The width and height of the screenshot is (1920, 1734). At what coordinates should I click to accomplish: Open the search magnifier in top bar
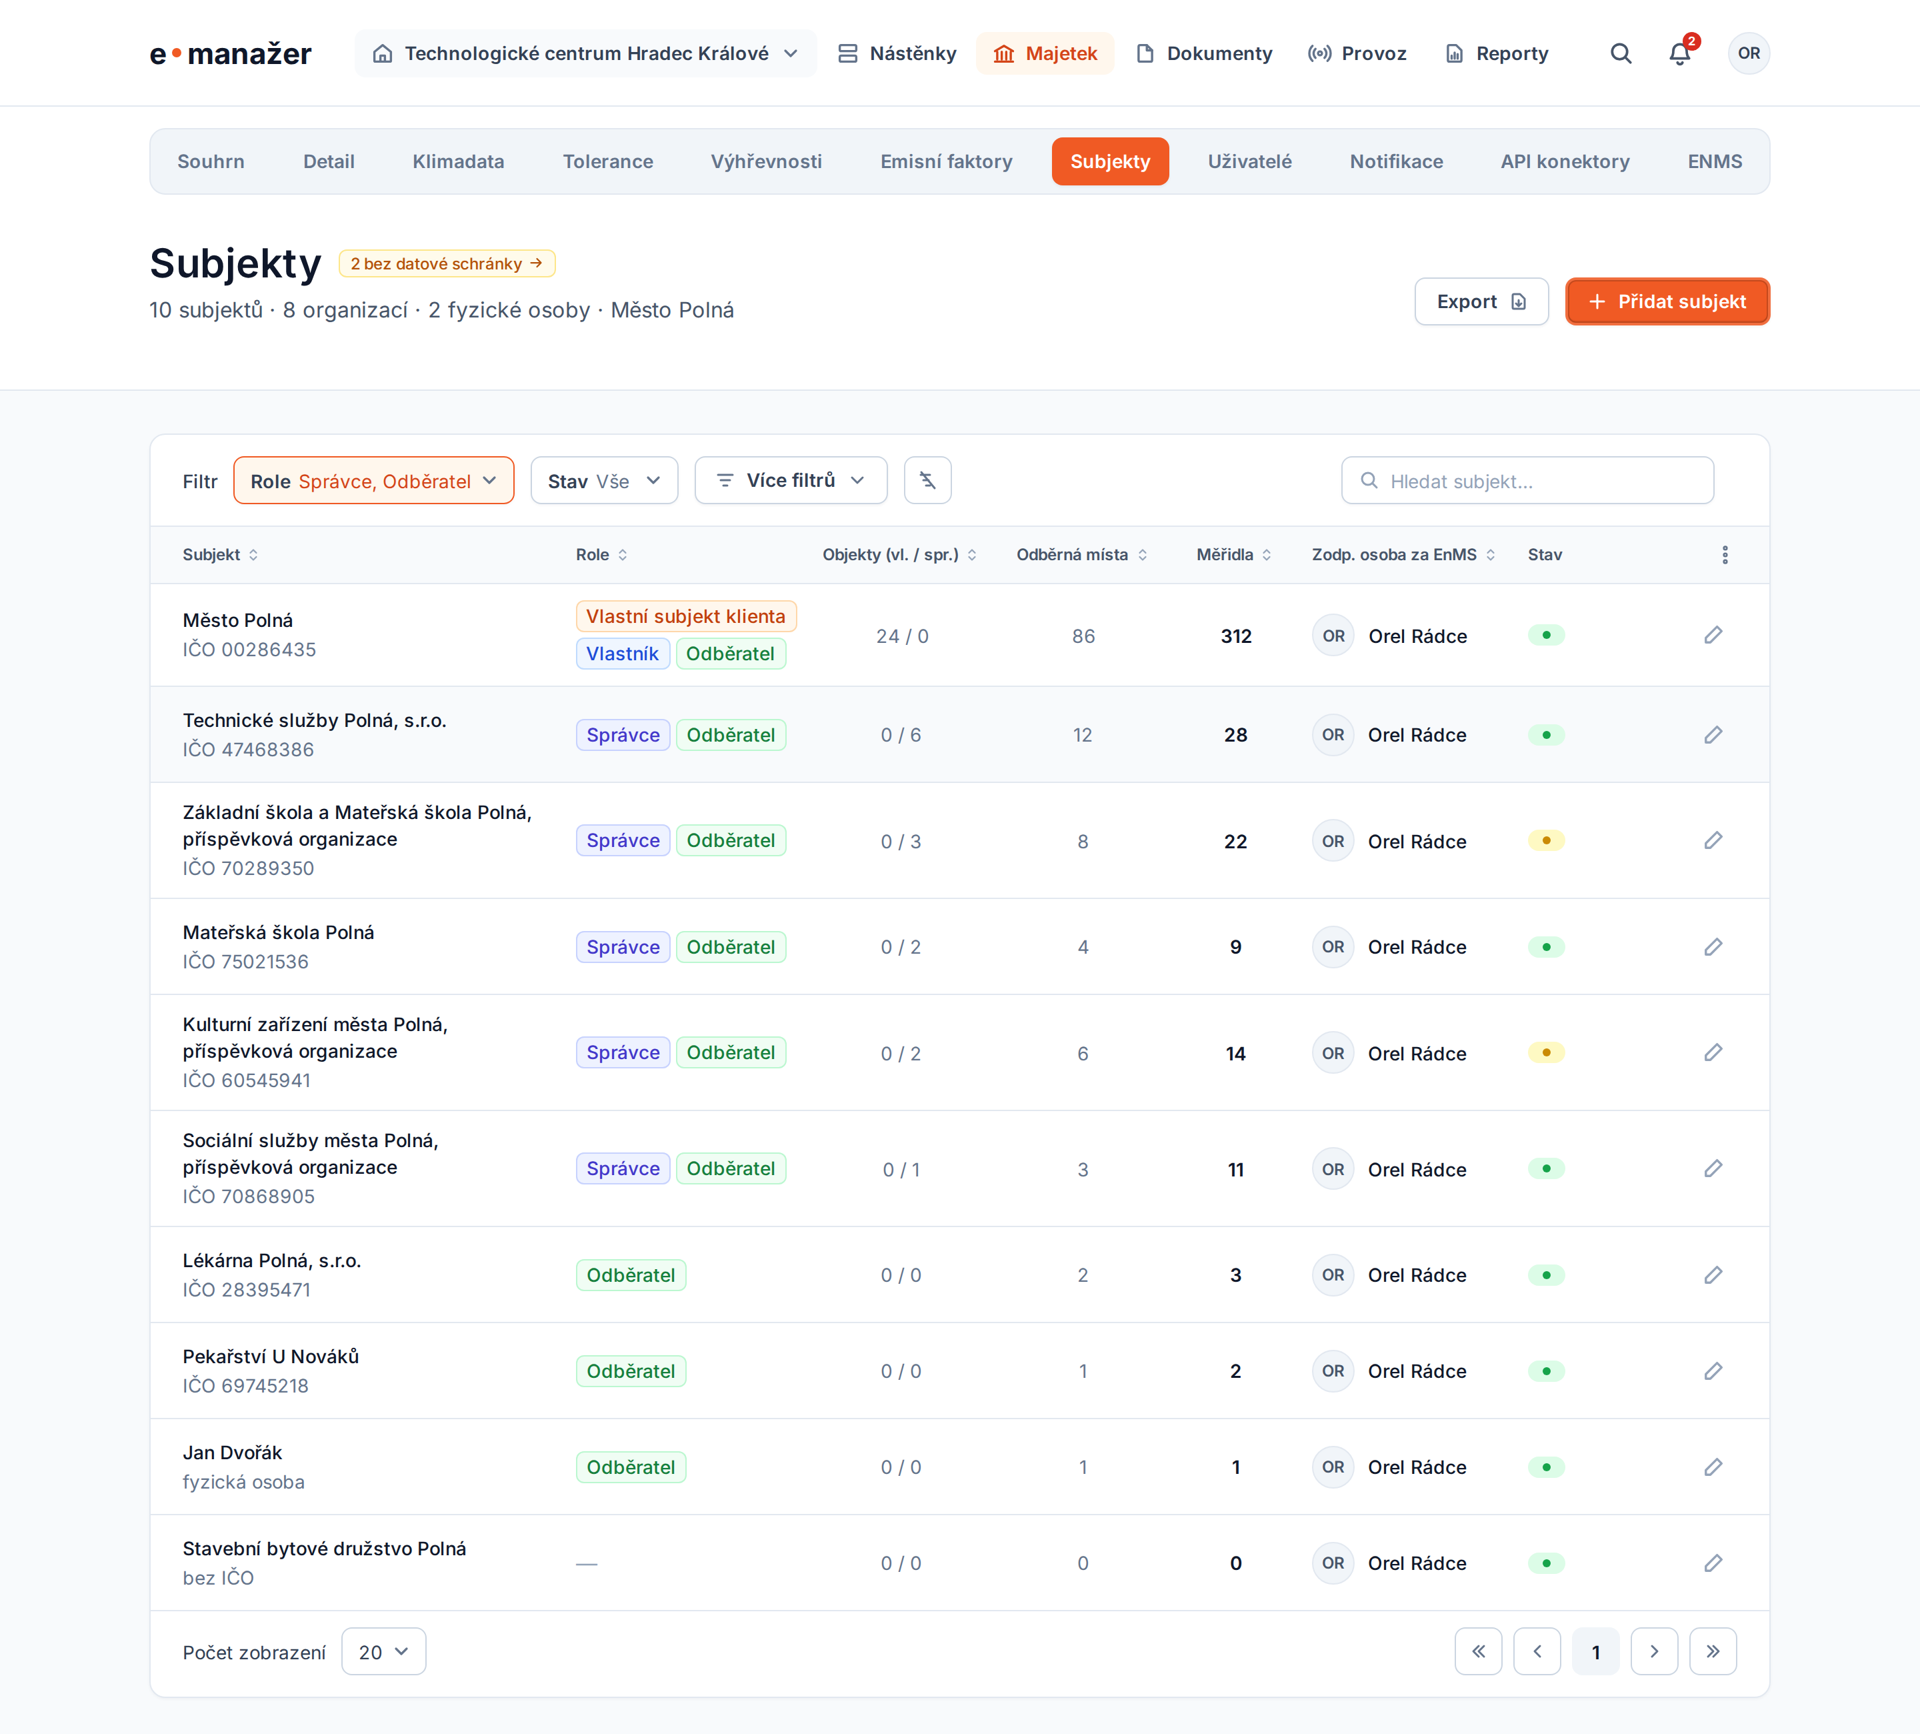pyautogui.click(x=1621, y=53)
